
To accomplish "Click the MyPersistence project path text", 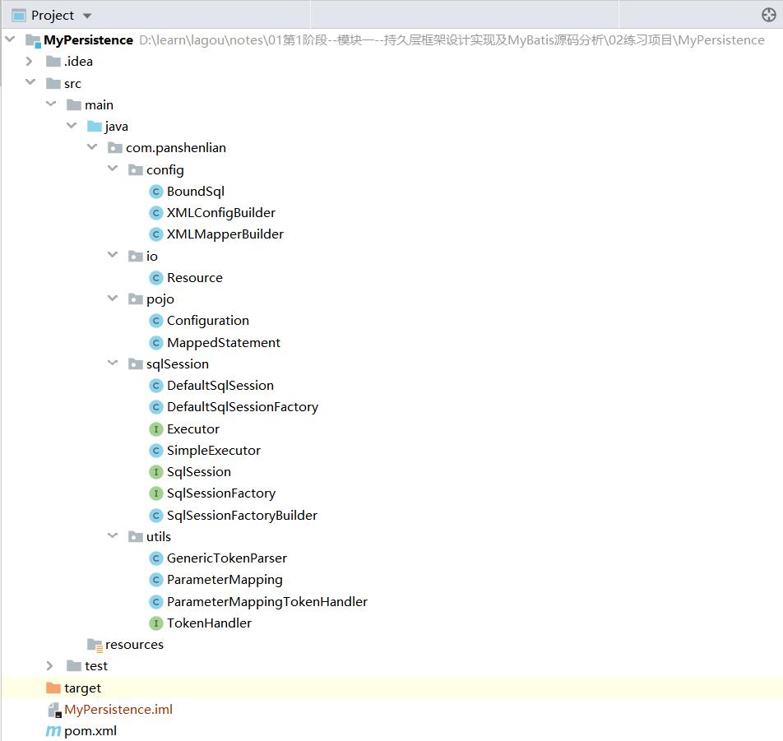I will pyautogui.click(x=452, y=40).
